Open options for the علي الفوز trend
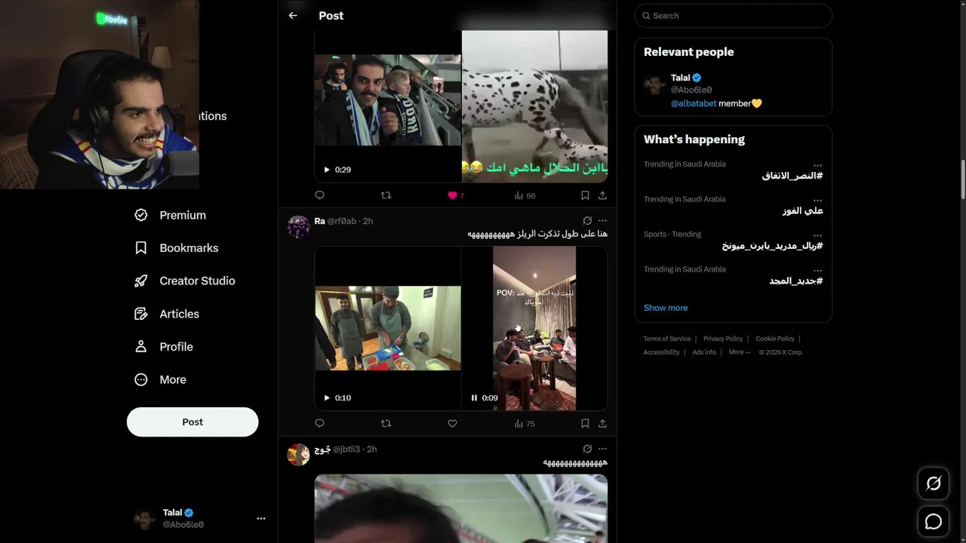 tap(817, 200)
